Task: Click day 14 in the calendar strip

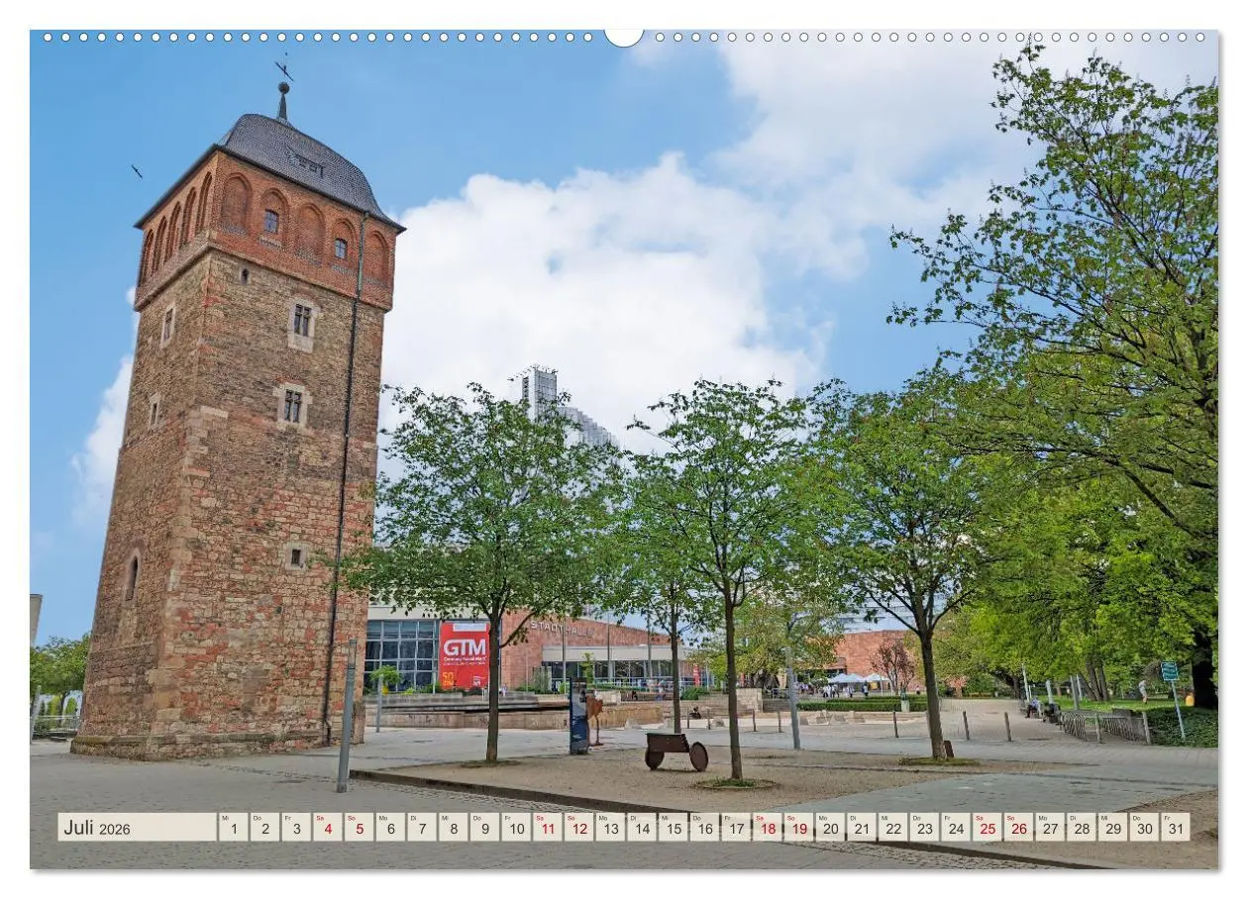Action: [642, 828]
